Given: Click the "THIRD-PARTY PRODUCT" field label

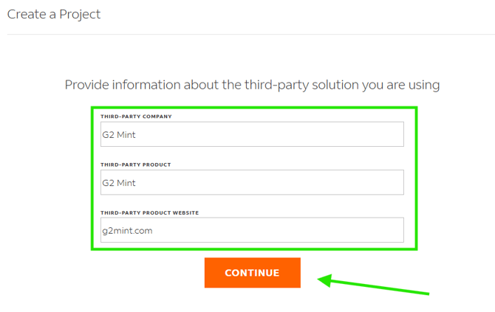Looking at the screenshot, I should click(136, 164).
